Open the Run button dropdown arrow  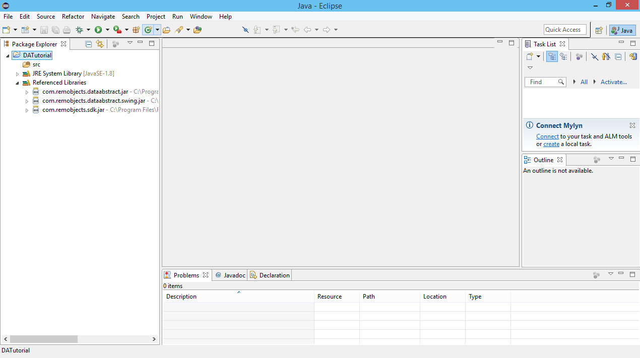[107, 30]
